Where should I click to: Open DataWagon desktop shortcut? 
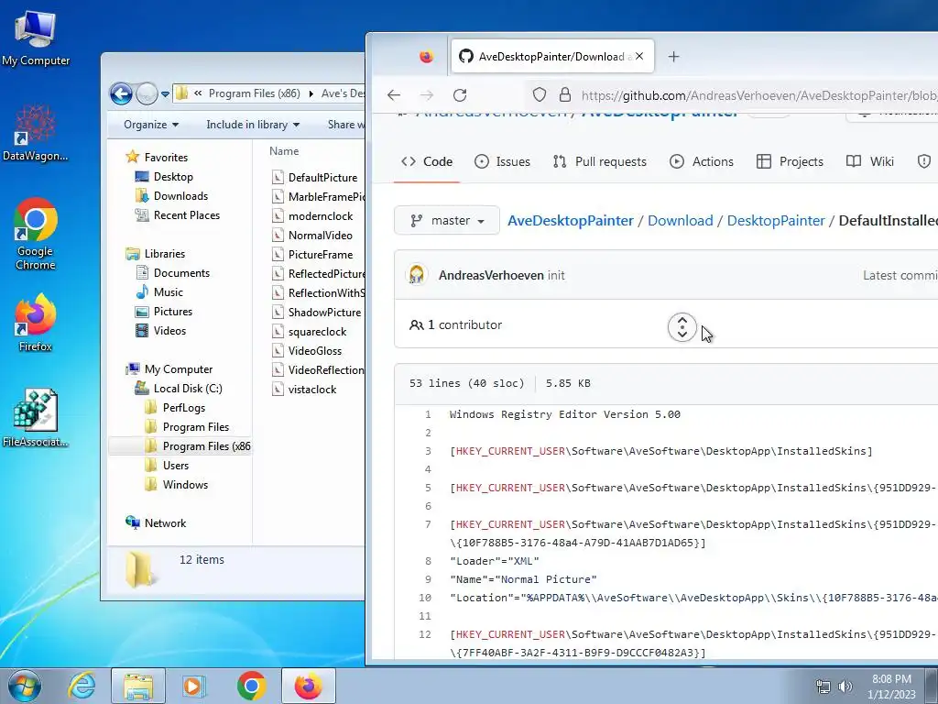point(36,133)
